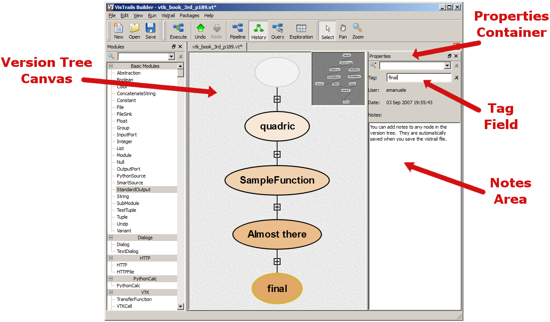Viewport: 550px width, 322px height.
Task: Open the Packages menu
Action: (189, 15)
